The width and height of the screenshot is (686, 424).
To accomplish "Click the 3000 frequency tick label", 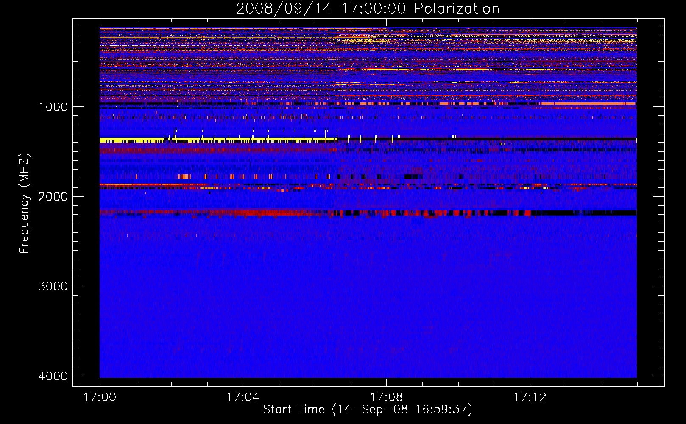I will 53,286.
